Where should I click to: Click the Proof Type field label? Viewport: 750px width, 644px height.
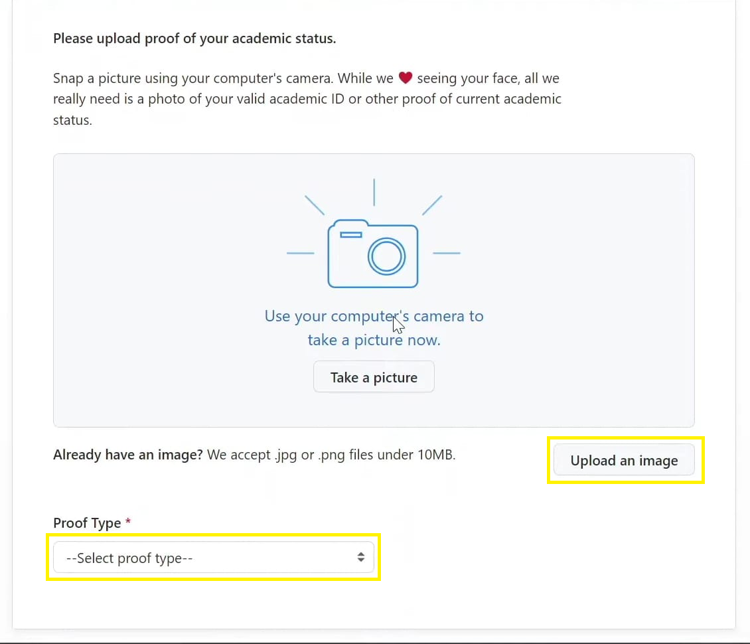click(x=87, y=523)
